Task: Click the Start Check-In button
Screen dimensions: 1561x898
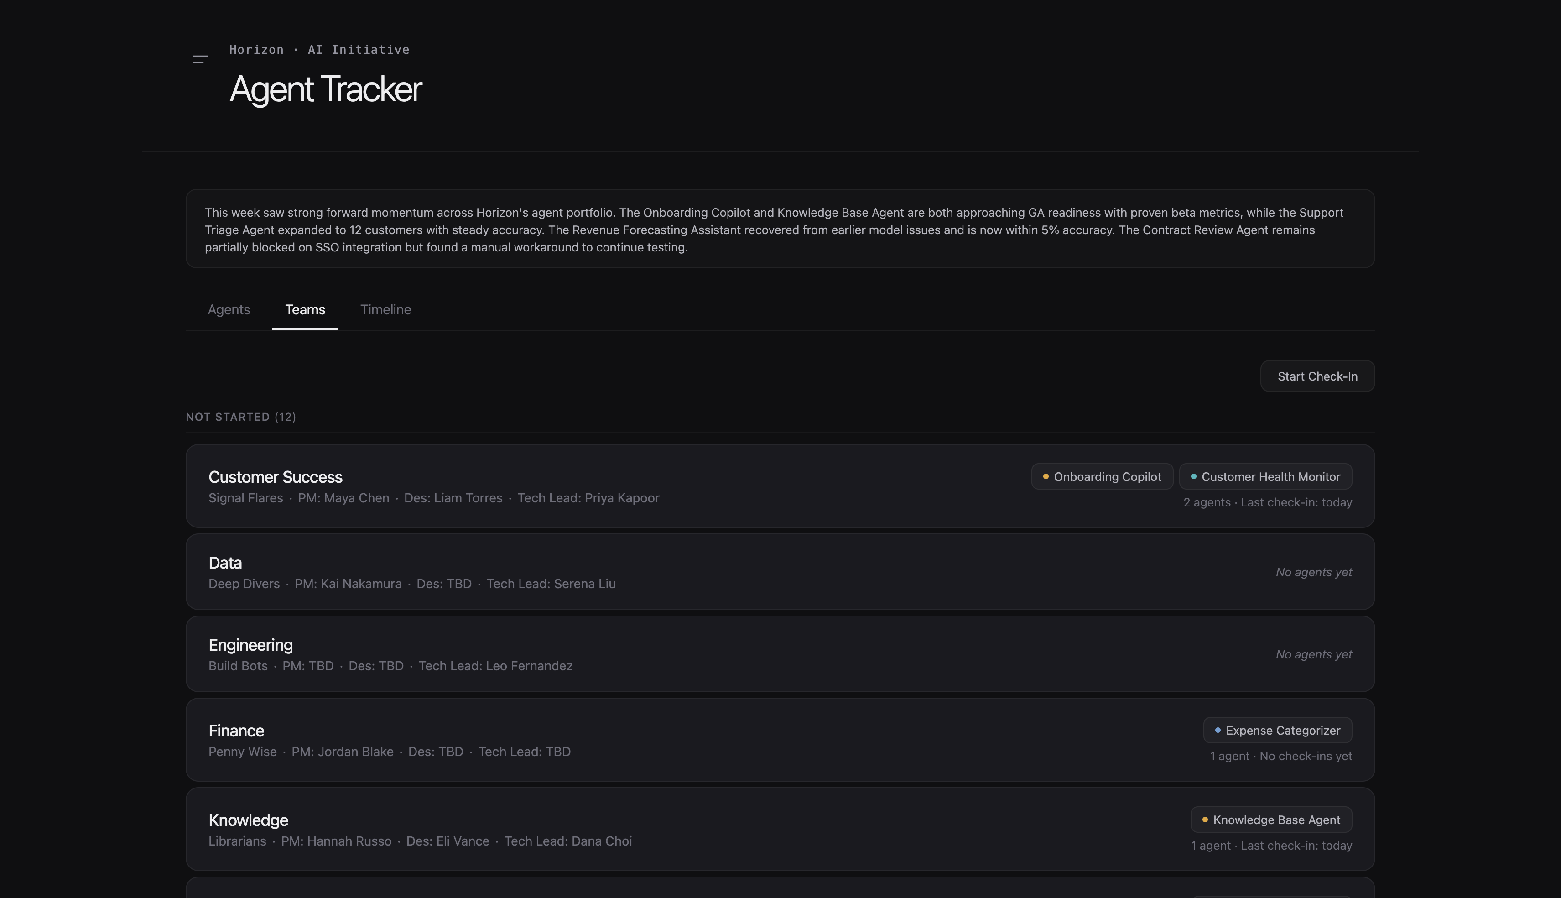Action: 1317,376
